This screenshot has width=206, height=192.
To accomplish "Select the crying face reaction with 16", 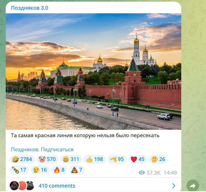I will click(x=40, y=170).
